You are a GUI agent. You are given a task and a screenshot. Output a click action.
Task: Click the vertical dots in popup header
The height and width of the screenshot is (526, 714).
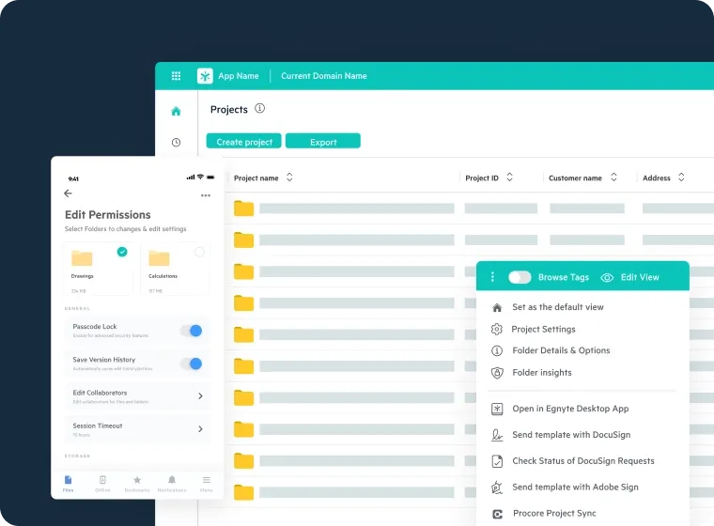(x=492, y=277)
